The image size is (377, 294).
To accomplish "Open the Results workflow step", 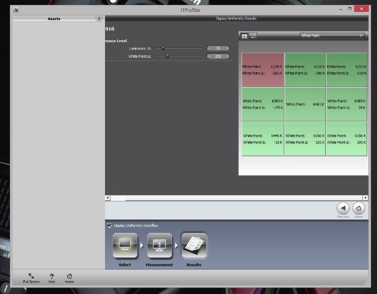I will point(194,246).
